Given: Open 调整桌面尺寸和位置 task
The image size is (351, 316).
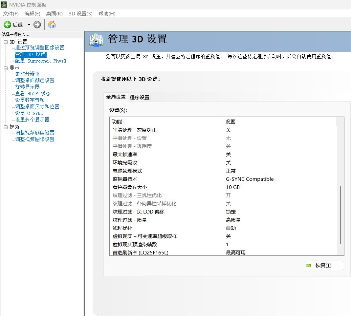Looking at the screenshot, I should pos(37,106).
